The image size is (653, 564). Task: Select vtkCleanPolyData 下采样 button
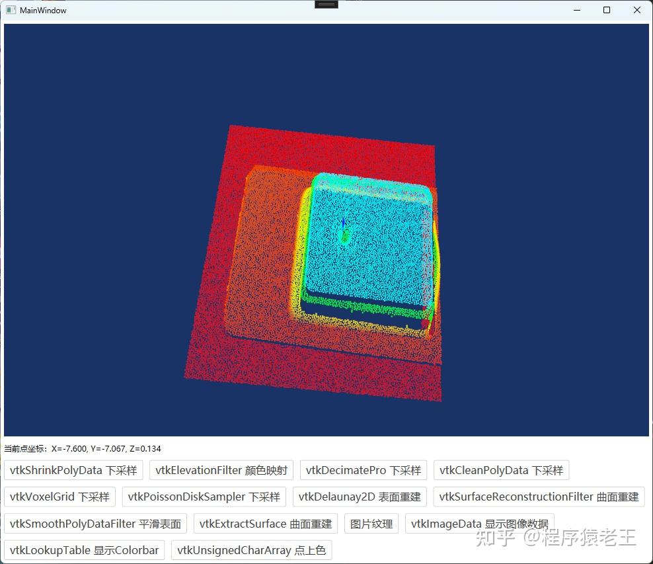coord(501,470)
